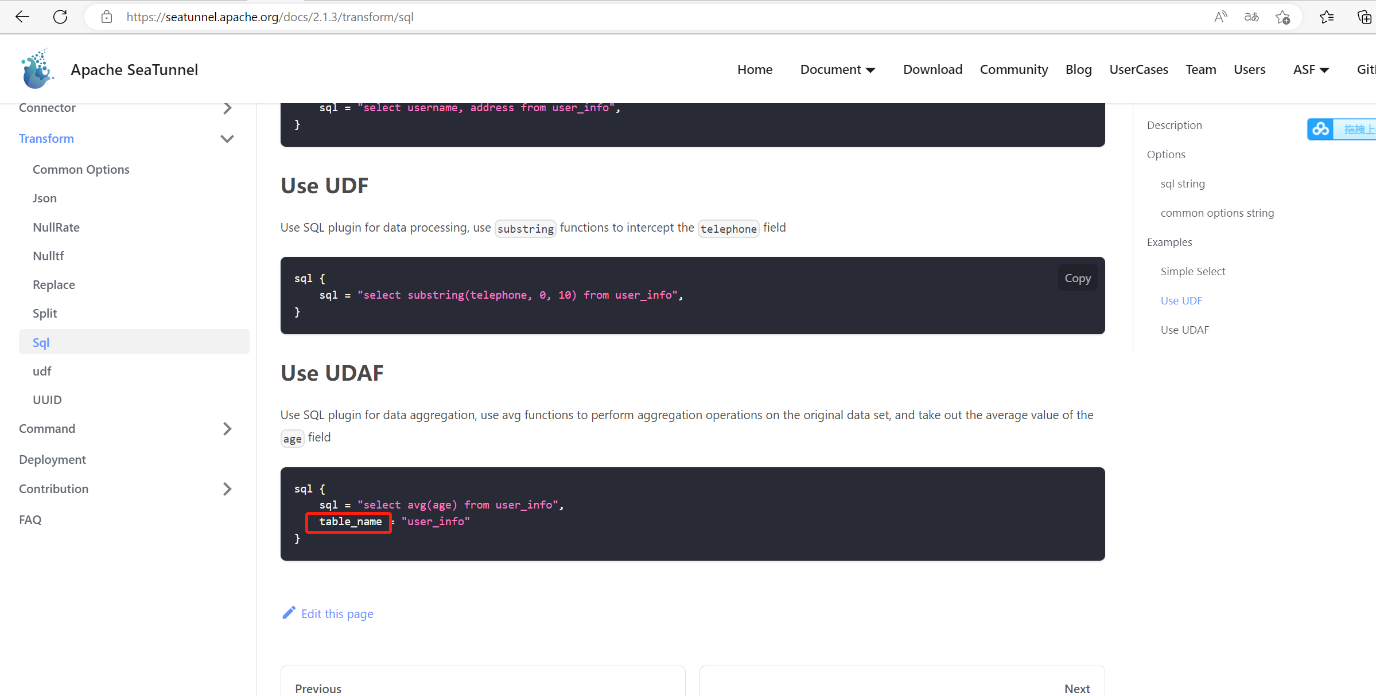Open the Download nav item

tap(932, 69)
